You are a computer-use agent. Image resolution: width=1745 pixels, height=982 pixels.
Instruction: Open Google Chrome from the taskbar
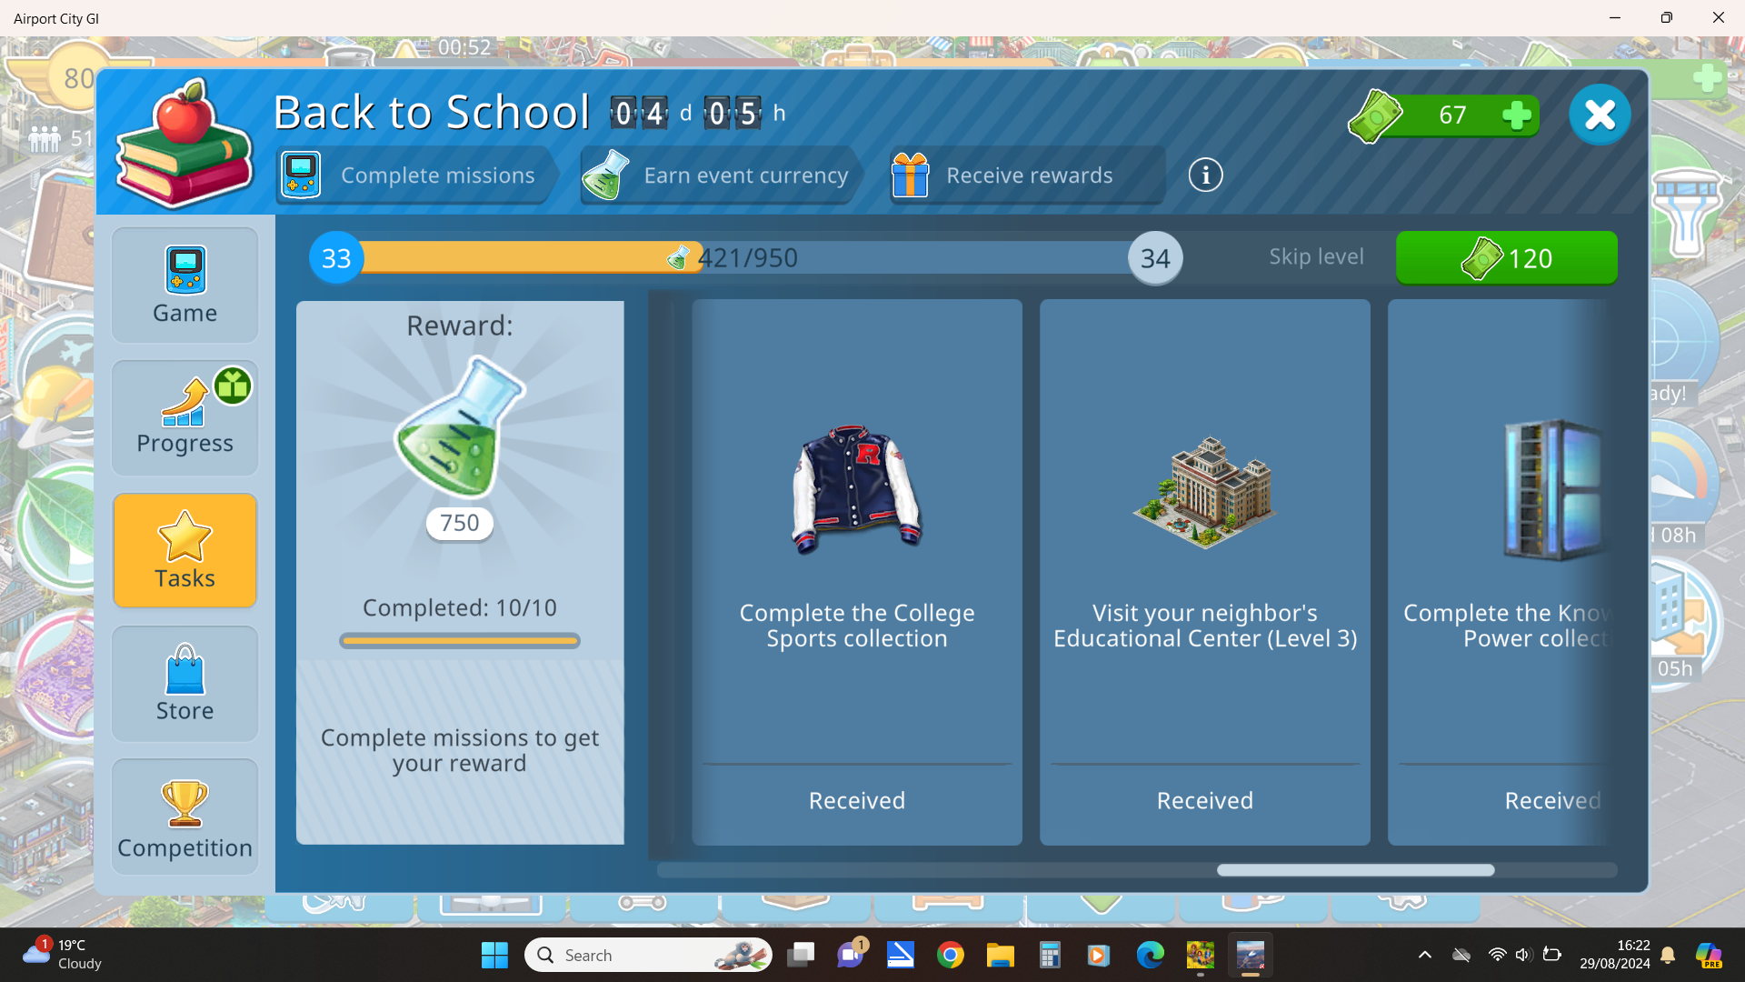coord(951,955)
